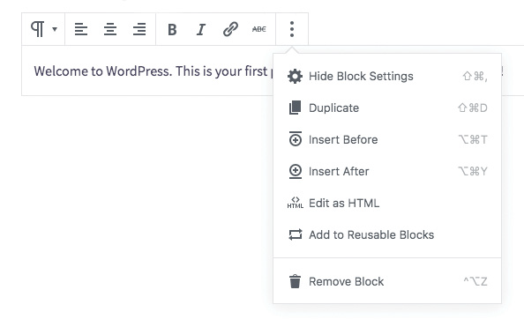524x327 pixels.
Task: Click the trash icon to remove block
Action: click(296, 281)
